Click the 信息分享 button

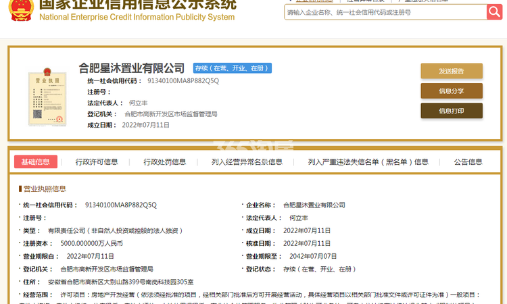452,91
